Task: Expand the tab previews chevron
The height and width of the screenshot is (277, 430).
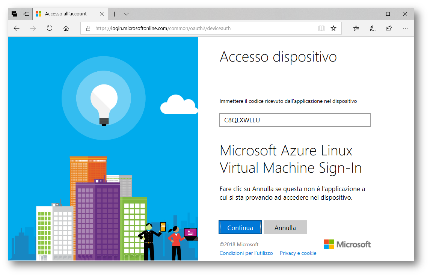Action: click(127, 14)
